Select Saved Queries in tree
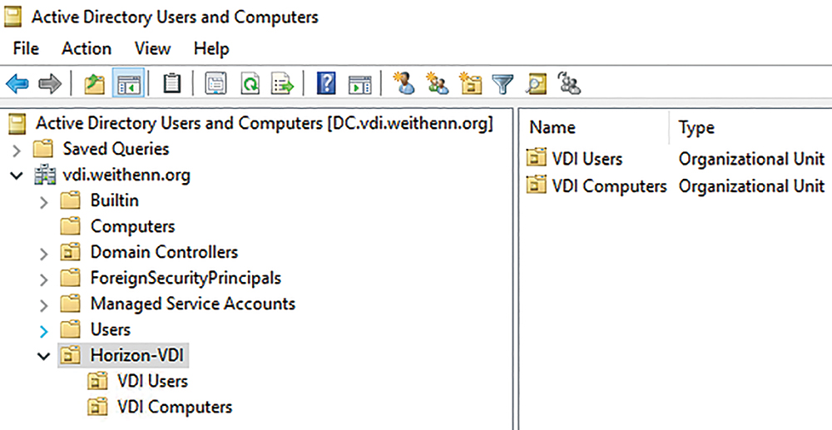 [116, 148]
